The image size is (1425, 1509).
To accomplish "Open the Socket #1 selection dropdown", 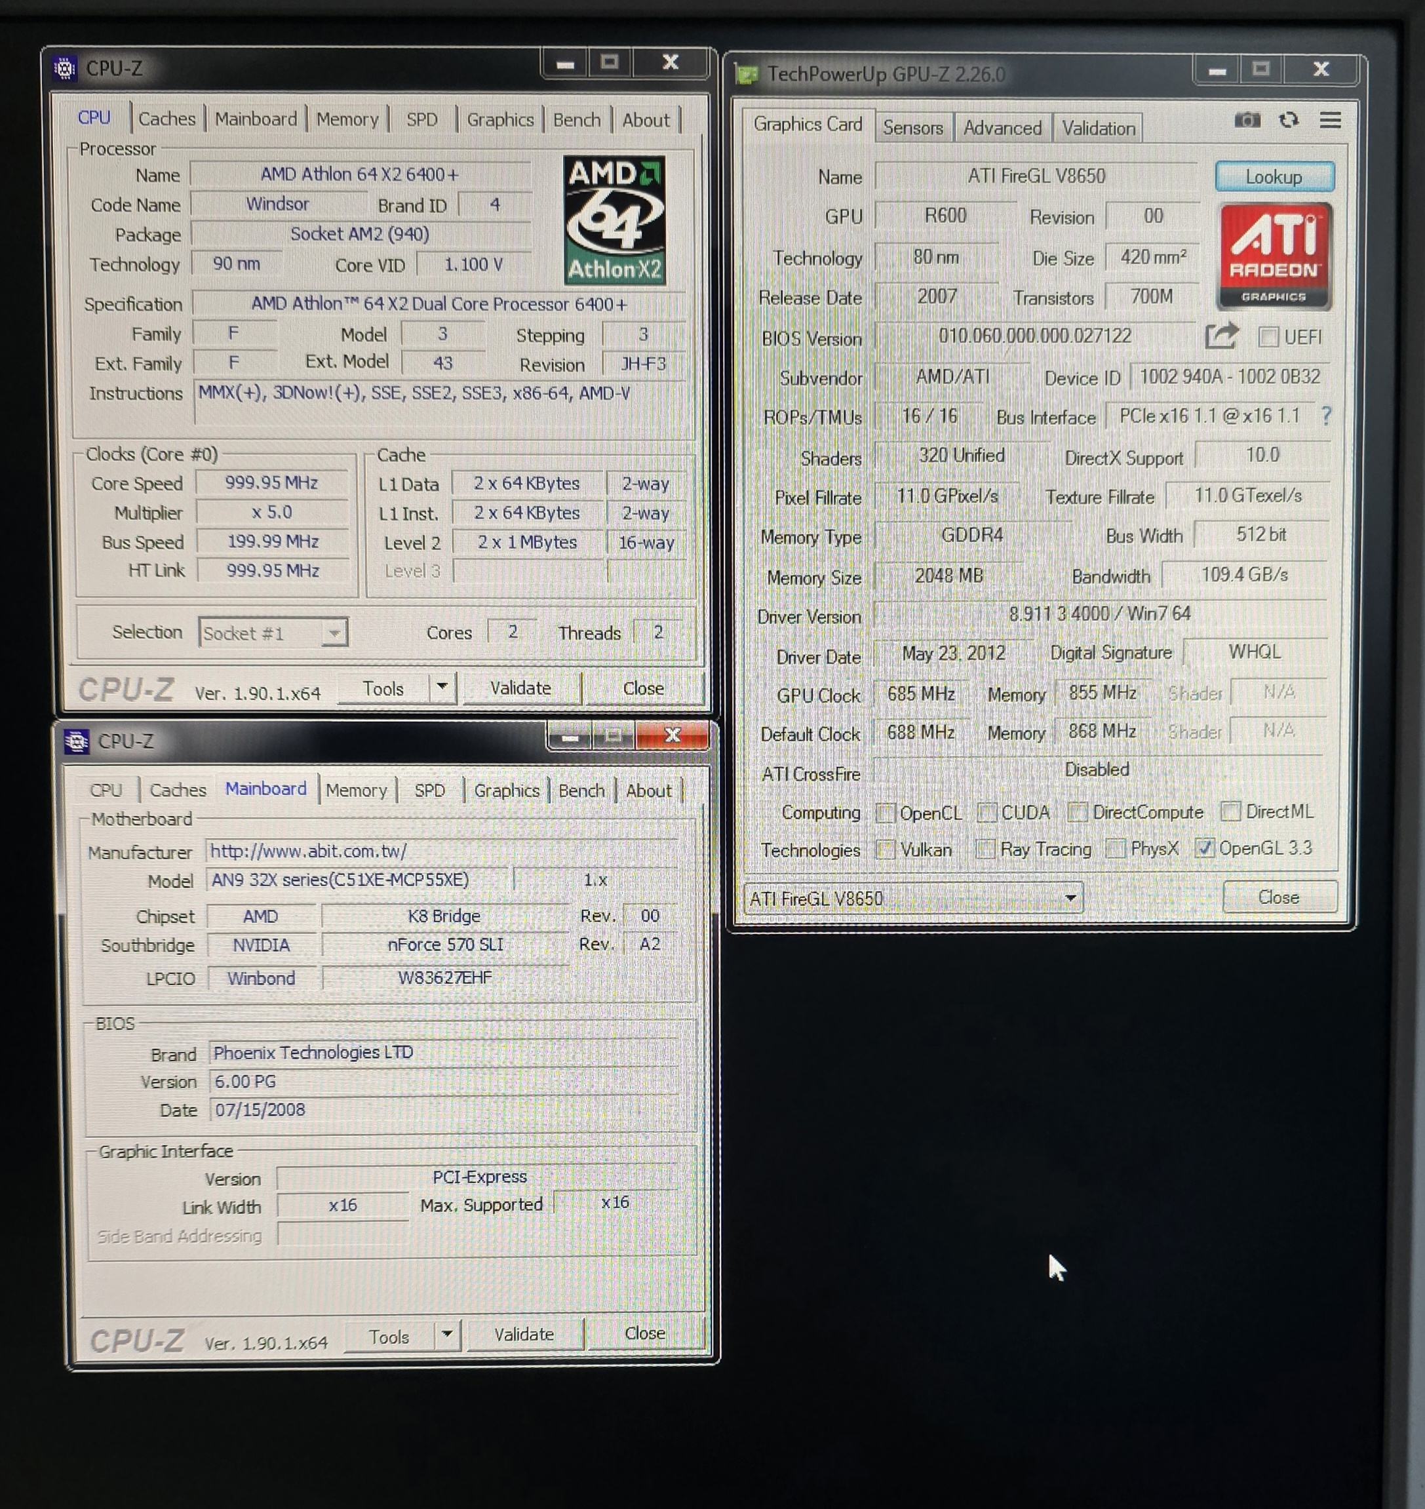I will (334, 633).
